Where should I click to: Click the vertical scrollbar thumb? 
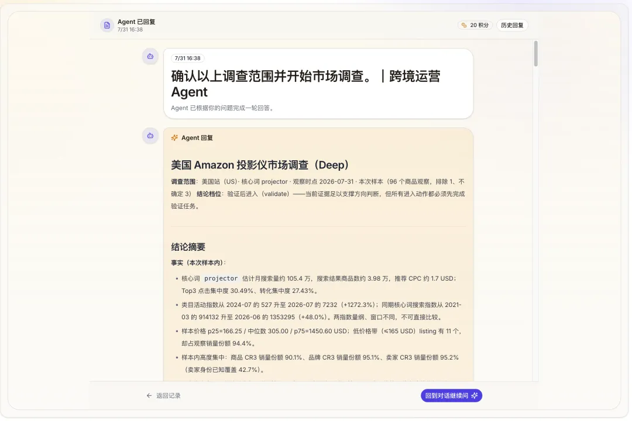point(535,54)
